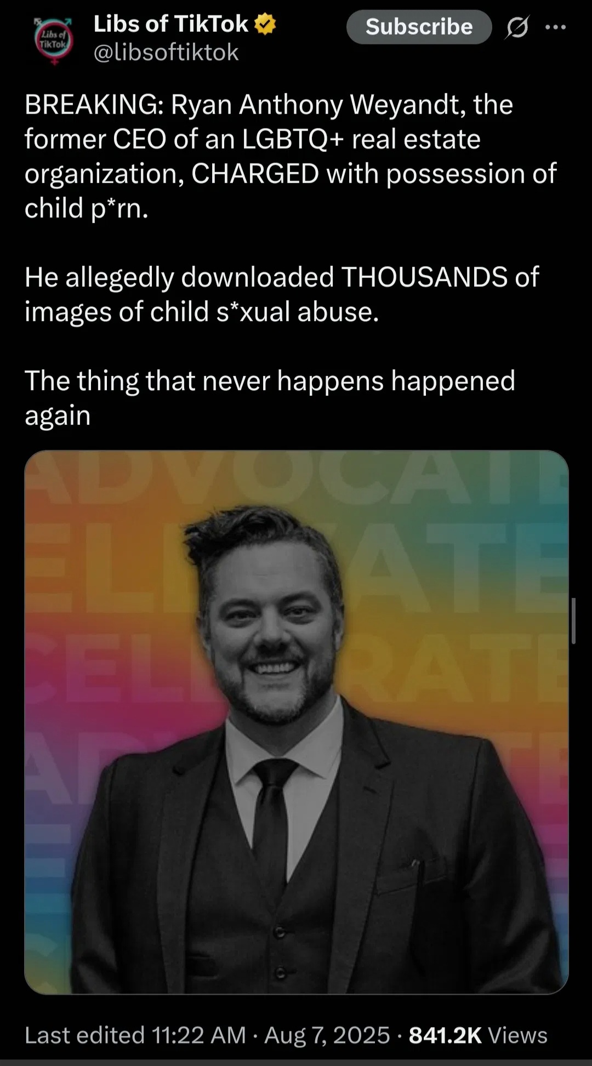
Task: Tap the BREAKING paragraph of the post
Action: tap(291, 157)
